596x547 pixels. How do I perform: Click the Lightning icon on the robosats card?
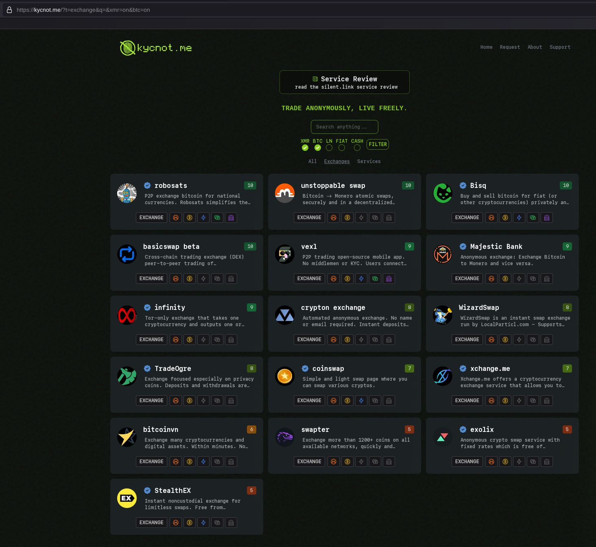(203, 218)
